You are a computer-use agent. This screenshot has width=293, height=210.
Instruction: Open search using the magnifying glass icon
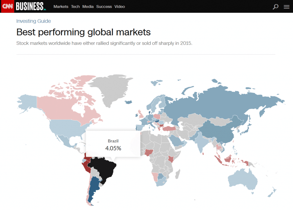(276, 6)
